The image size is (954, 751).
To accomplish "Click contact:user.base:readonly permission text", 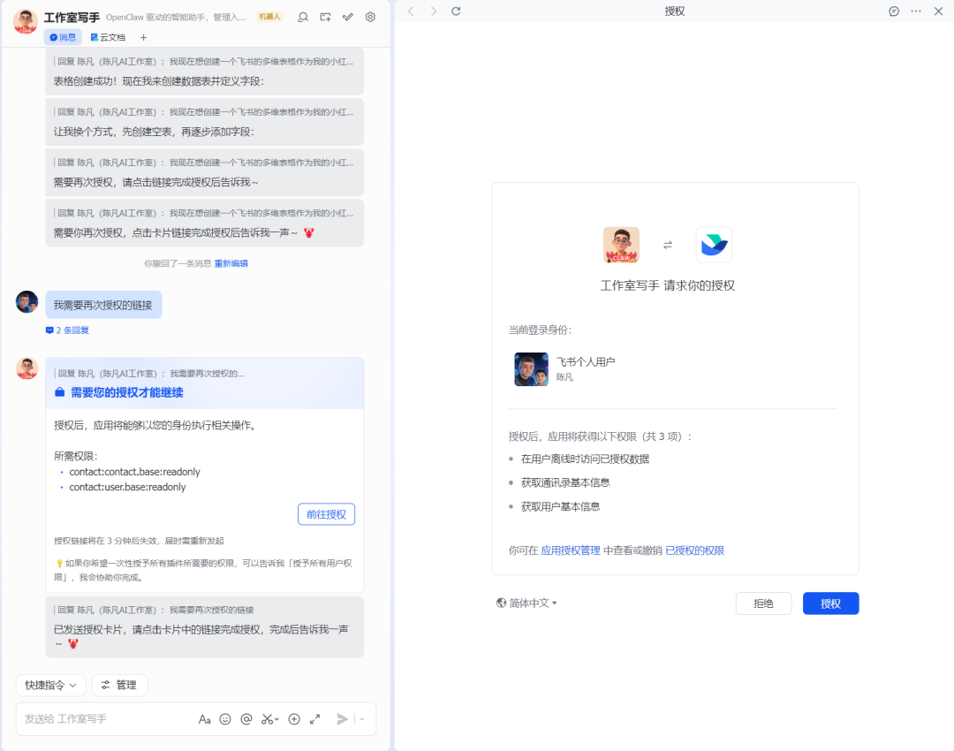I will 127,487.
